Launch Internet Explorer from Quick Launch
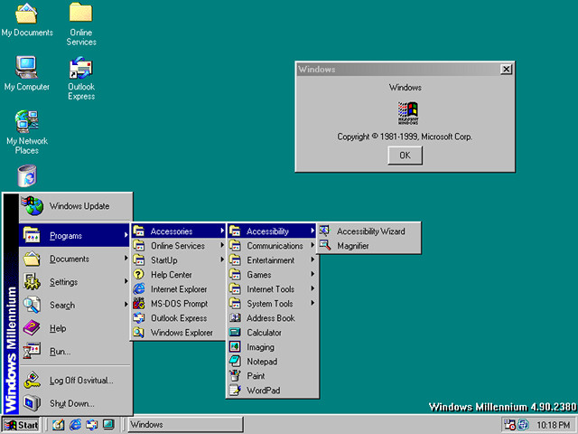This screenshot has height=434, width=578. [75, 425]
